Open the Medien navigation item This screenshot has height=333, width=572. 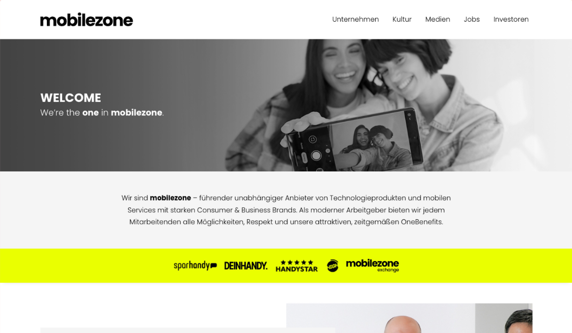point(437,19)
